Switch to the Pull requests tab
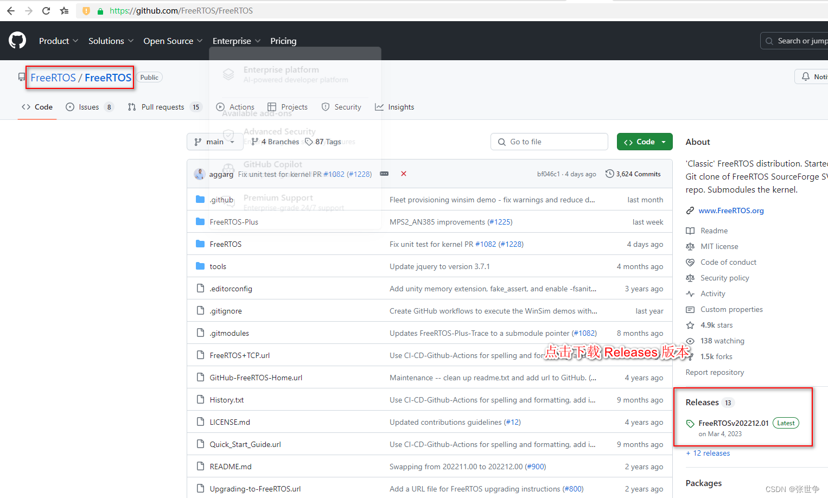 pos(164,107)
